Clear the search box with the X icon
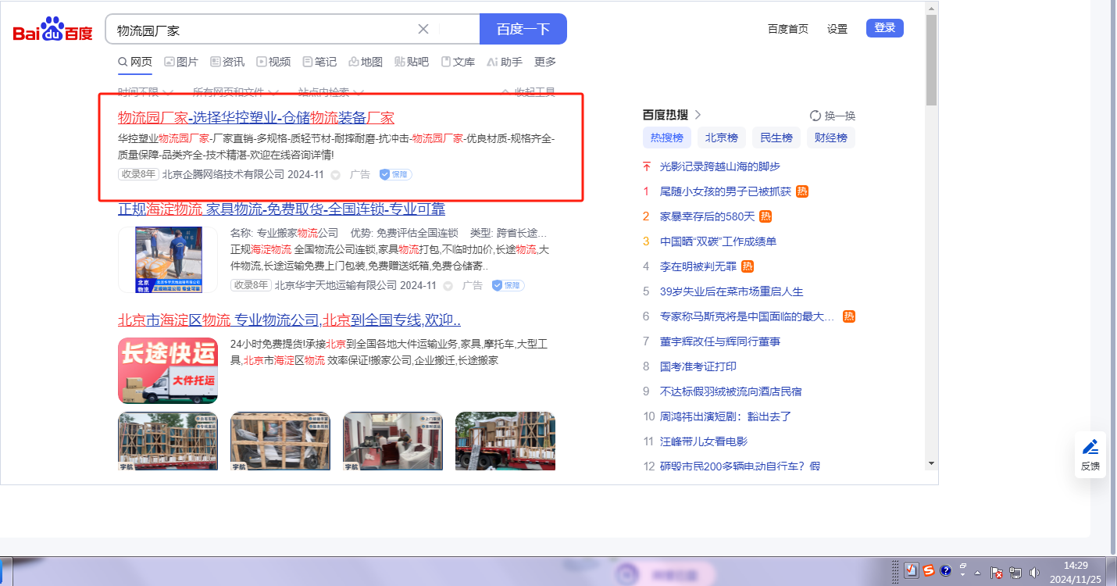This screenshot has height=586, width=1117. tap(423, 29)
